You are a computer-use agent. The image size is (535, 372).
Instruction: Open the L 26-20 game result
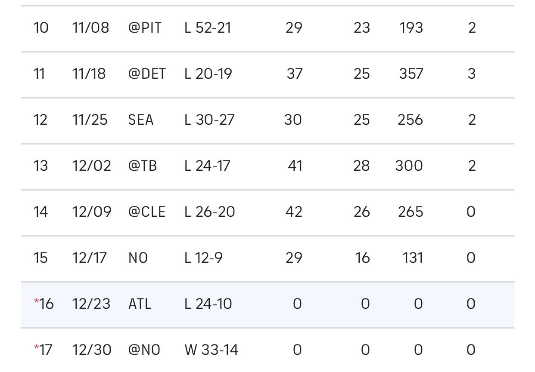point(209,212)
